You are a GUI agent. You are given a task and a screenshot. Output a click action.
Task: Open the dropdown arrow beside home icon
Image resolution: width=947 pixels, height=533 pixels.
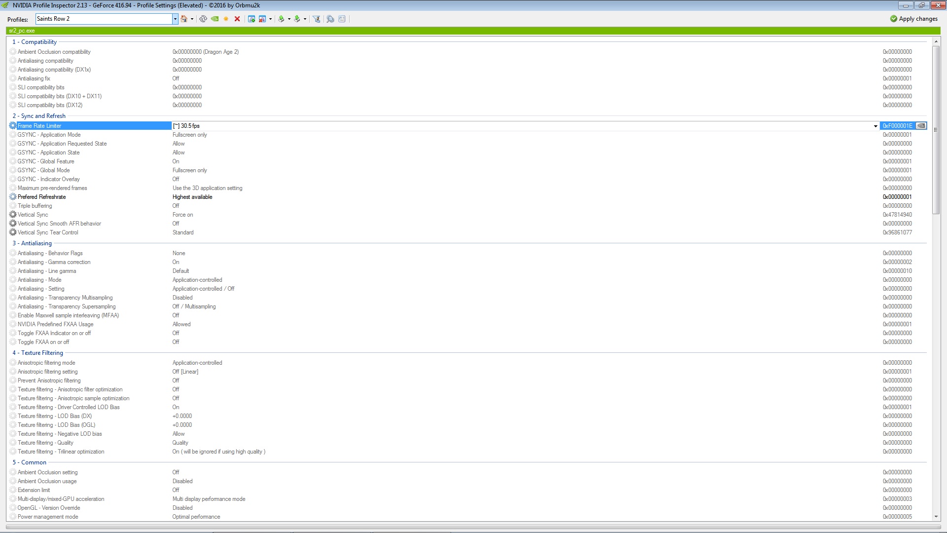coord(192,19)
